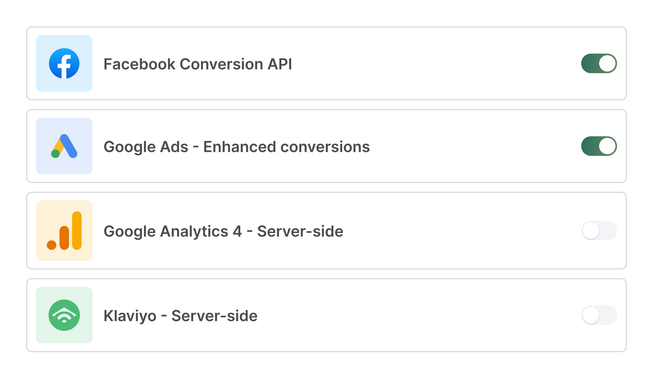Turn off Google Ads Enhanced conversions toggle
The image size is (653, 378).
[599, 146]
